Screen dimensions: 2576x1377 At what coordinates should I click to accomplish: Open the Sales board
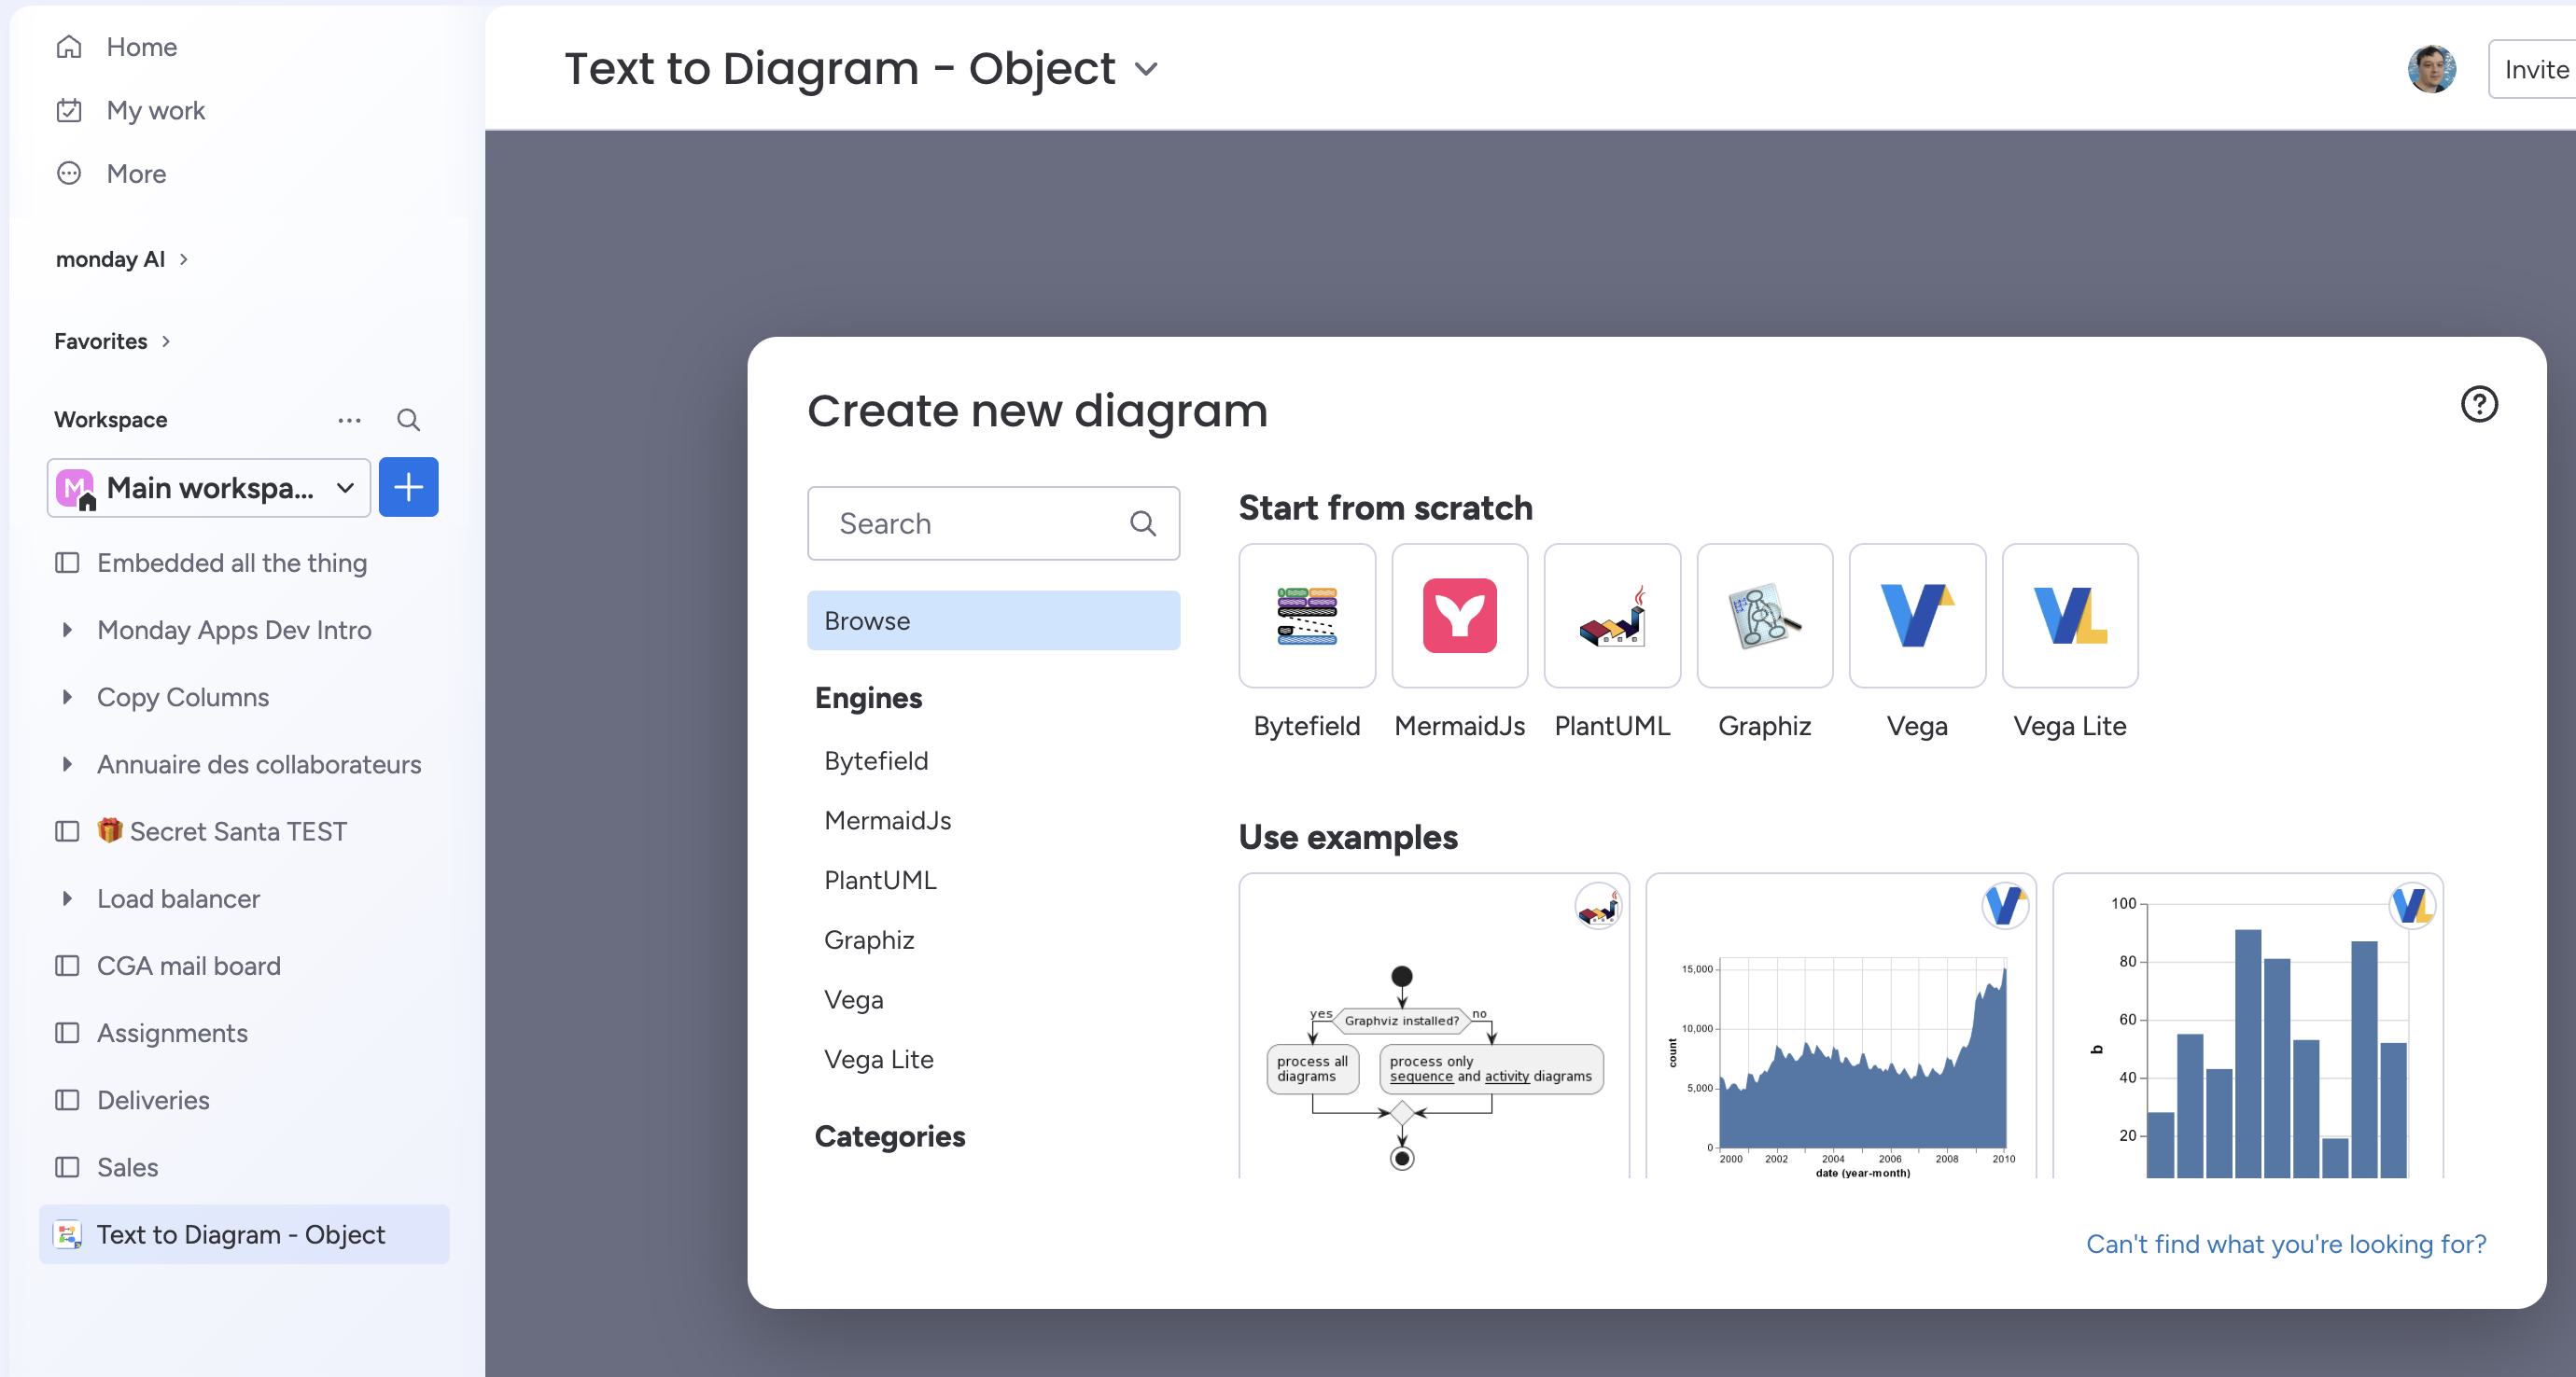click(x=128, y=1167)
